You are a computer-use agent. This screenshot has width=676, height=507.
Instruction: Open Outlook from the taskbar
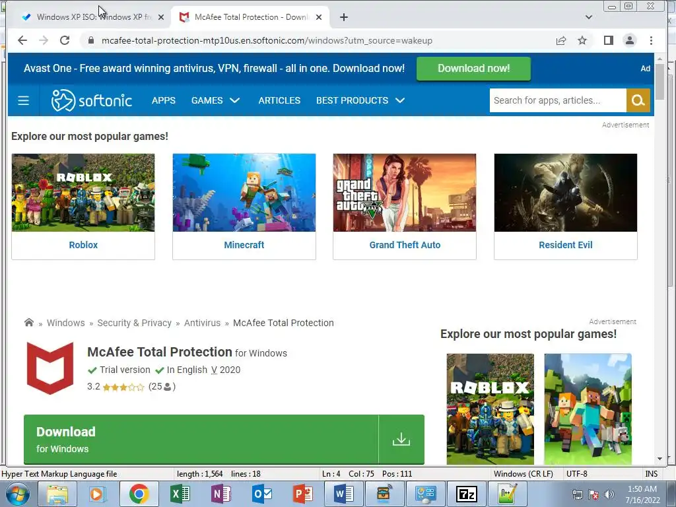click(x=261, y=494)
